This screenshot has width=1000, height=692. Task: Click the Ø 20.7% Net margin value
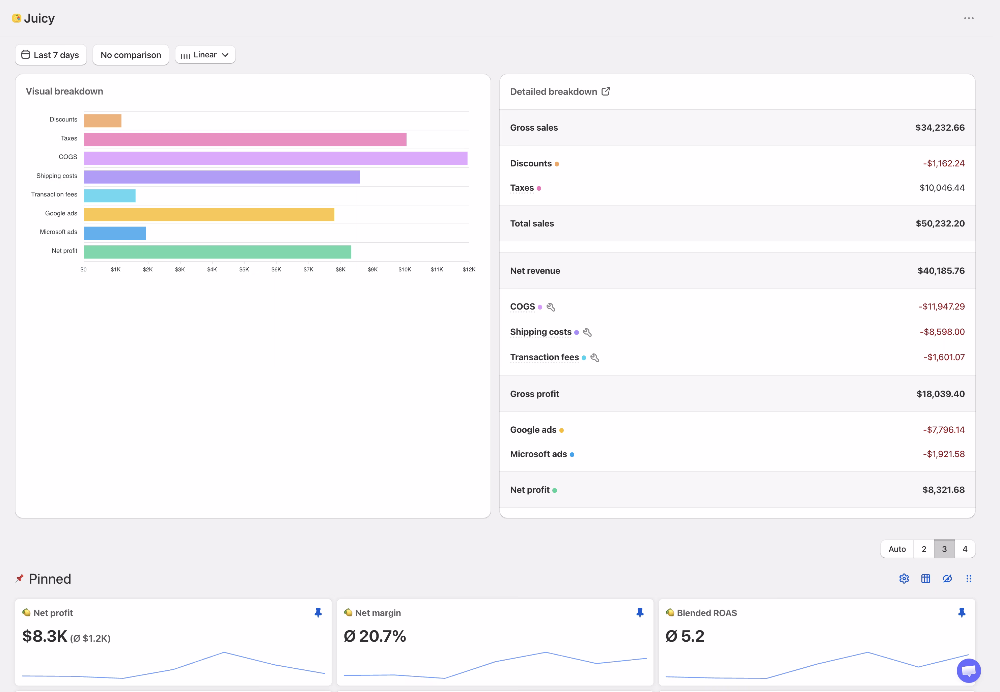pos(375,637)
